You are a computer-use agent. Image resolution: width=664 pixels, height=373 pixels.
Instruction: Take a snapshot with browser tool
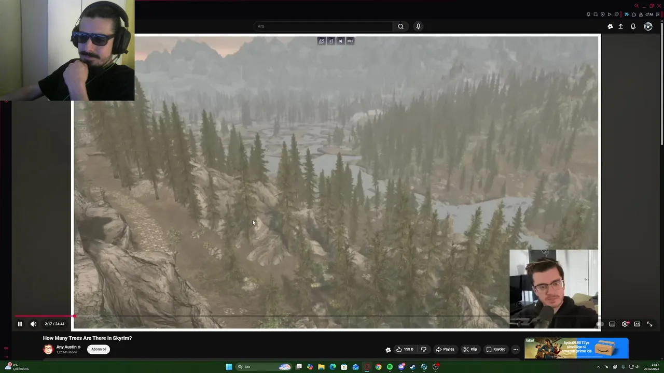pos(596,14)
